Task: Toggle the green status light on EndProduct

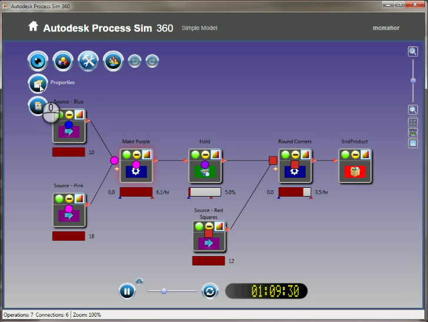Action: 346,155
